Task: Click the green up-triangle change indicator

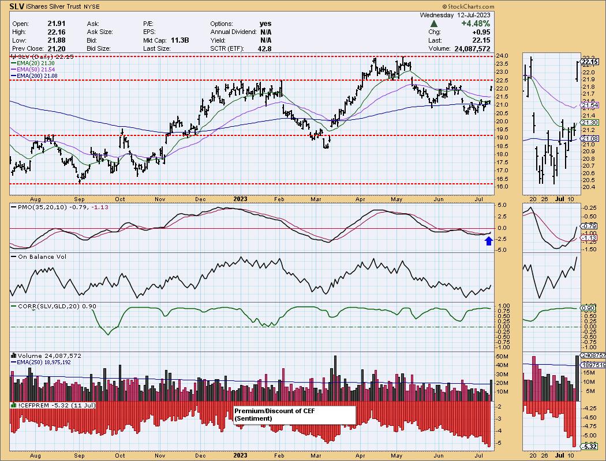Action: point(433,24)
